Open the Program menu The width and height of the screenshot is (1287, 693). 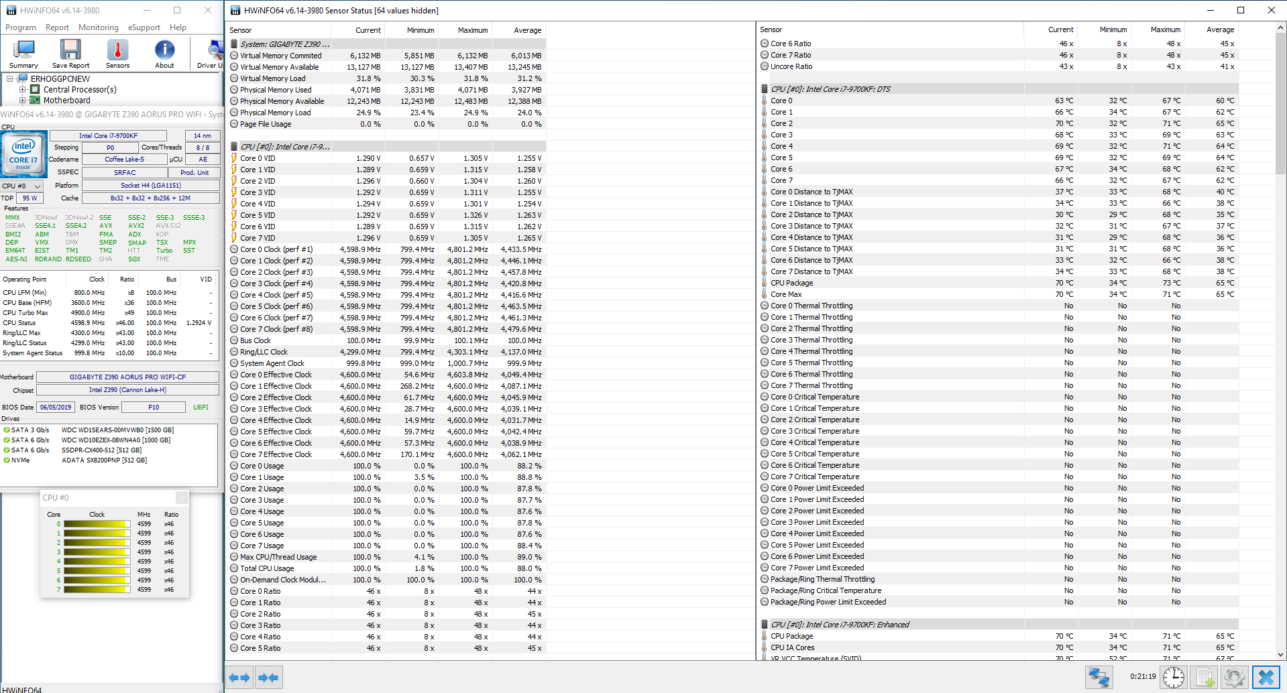[x=21, y=27]
